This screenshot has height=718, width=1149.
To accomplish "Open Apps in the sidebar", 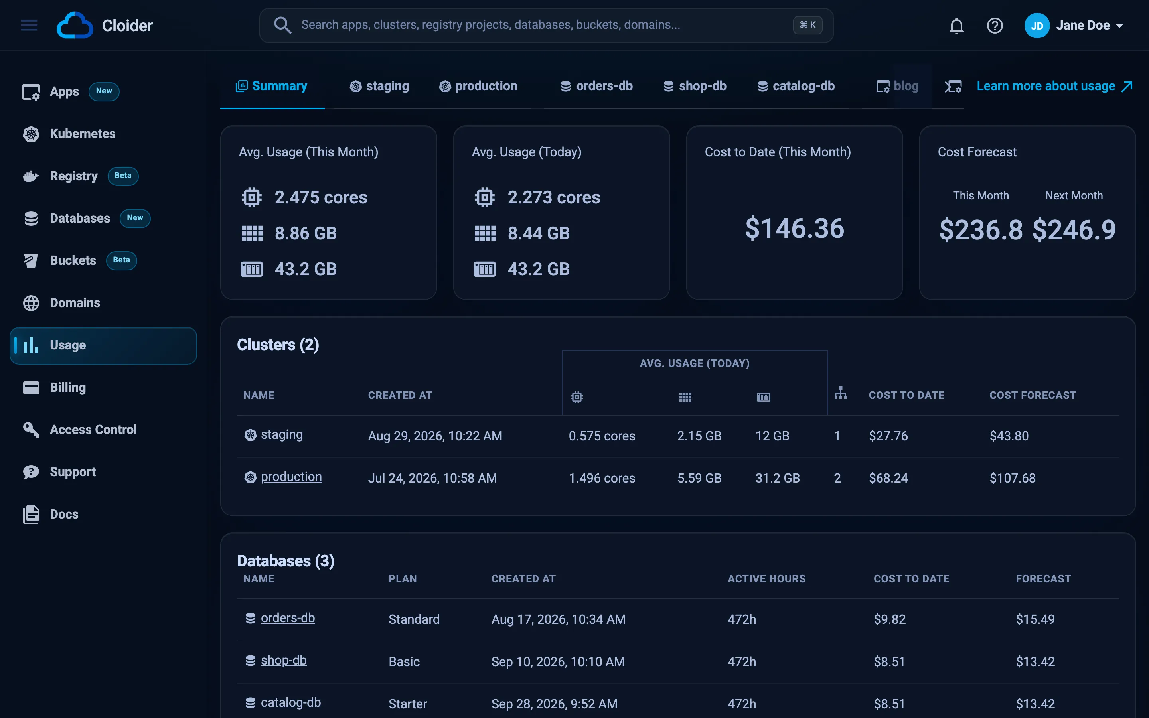I will click(x=103, y=91).
